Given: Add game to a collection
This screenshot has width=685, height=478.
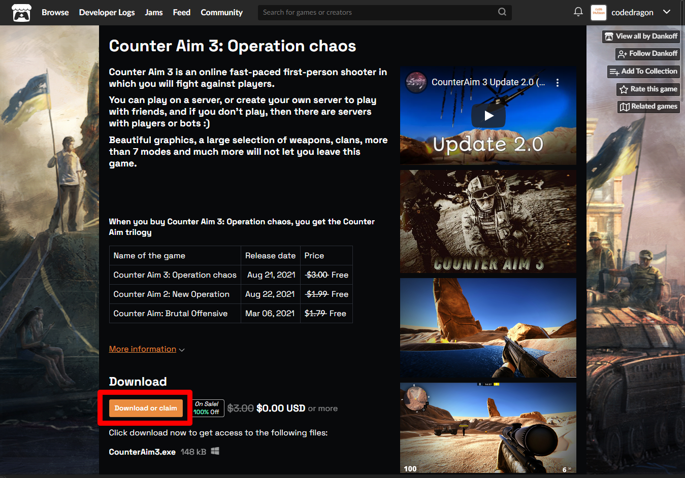Looking at the screenshot, I should (643, 72).
